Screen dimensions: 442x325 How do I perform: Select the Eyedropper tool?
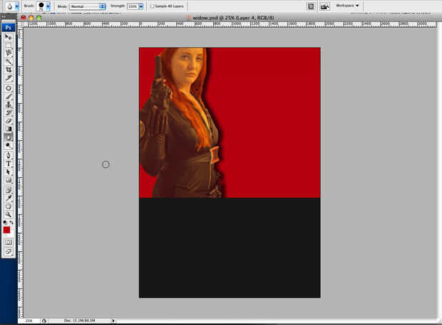tap(8, 198)
